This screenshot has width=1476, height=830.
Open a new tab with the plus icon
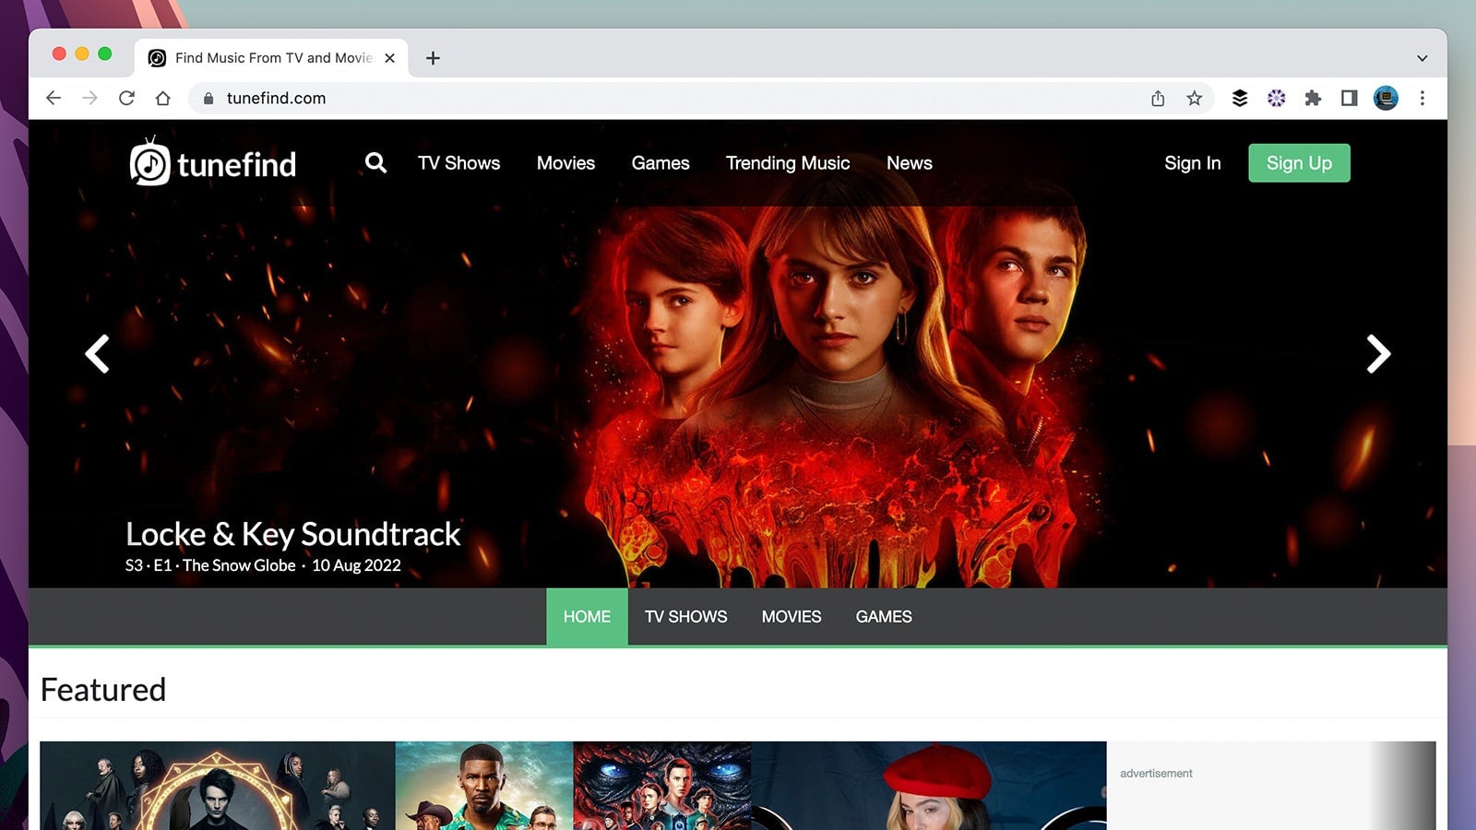[433, 57]
